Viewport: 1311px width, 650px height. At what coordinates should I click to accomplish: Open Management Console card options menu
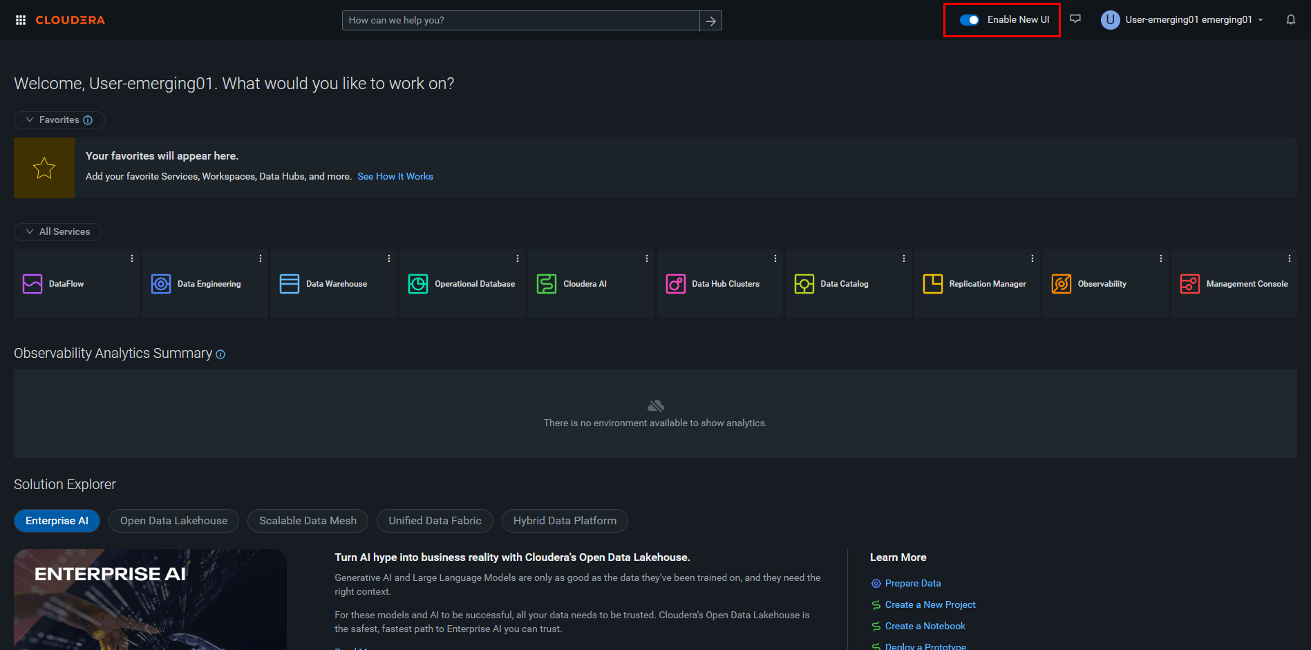click(1290, 258)
